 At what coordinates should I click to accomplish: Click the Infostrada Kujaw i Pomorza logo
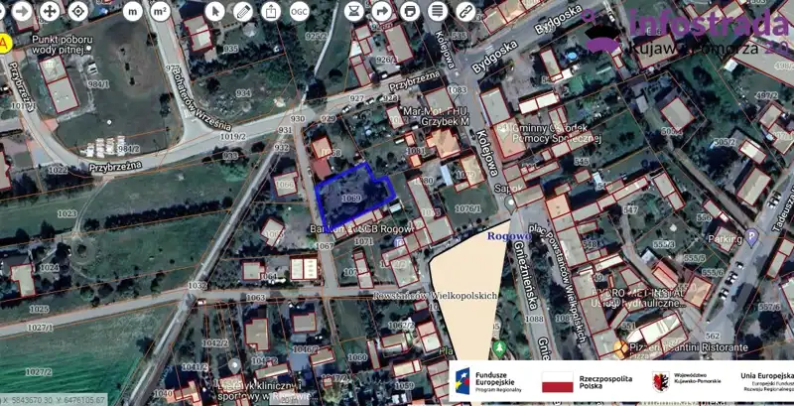[685, 30]
